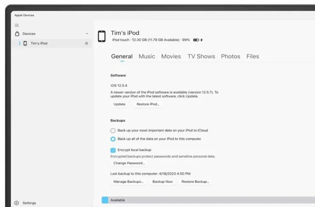Select back up to iCloud option
Screen dimensions: 315x207
click(x=113, y=130)
